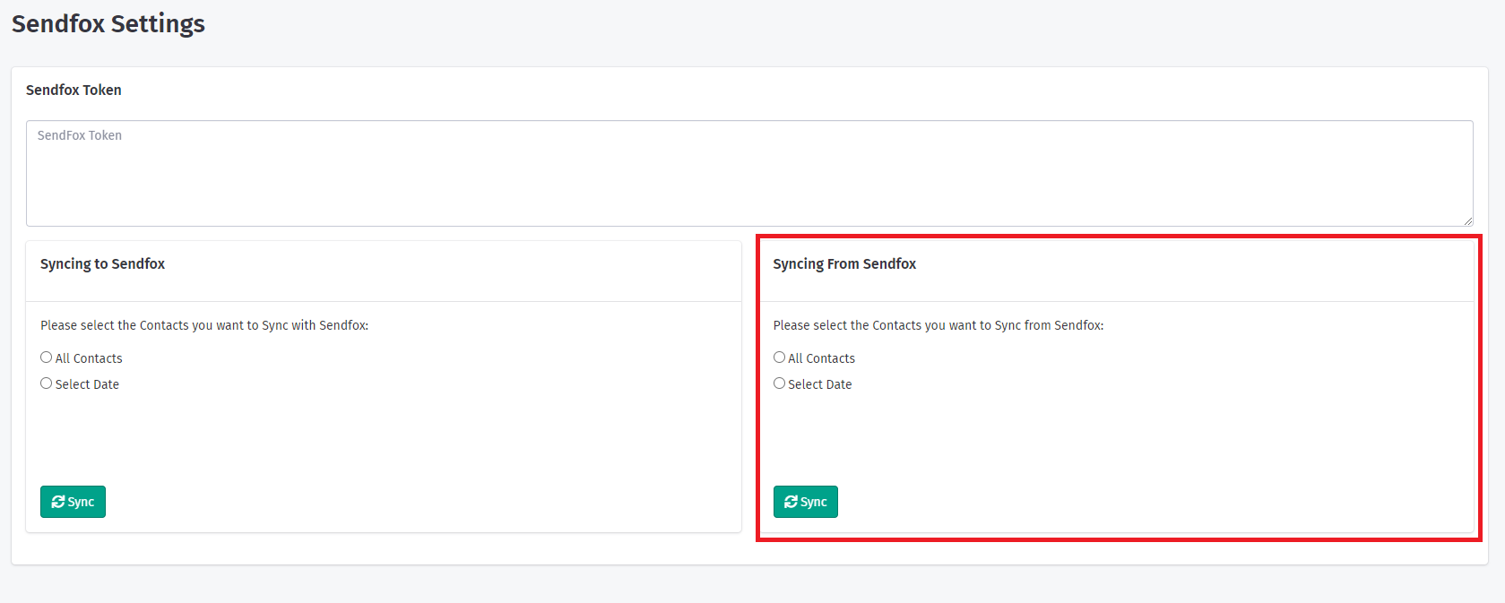
Task: Click the refresh arrows icon in Syncing to Sendfox
Action: [58, 502]
